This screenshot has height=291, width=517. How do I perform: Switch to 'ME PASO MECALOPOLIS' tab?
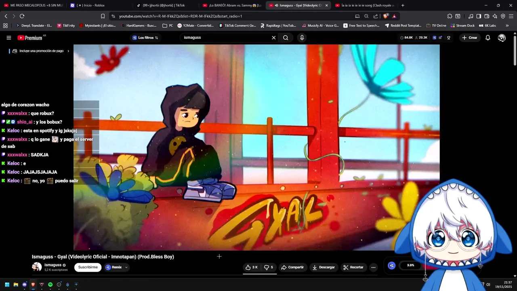pos(33,5)
